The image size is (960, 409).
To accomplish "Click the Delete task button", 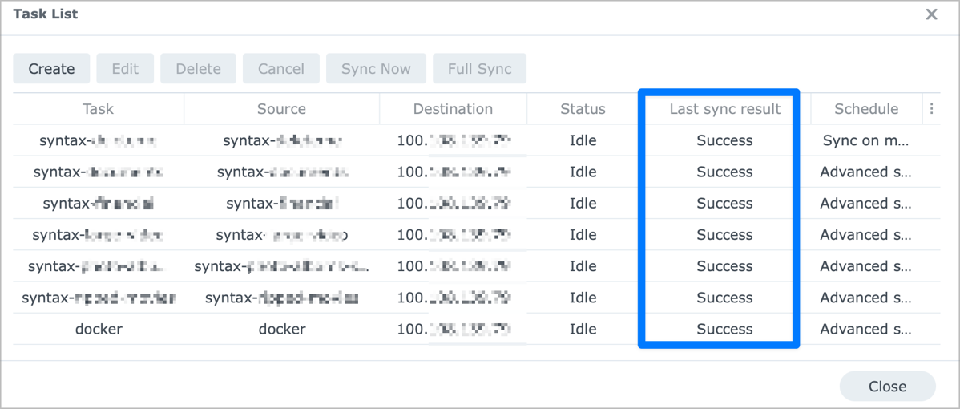I will point(198,69).
